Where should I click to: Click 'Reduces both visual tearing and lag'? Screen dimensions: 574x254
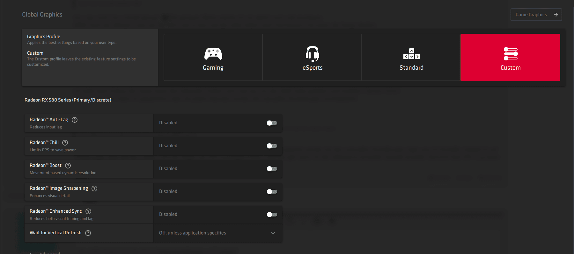coord(62,219)
